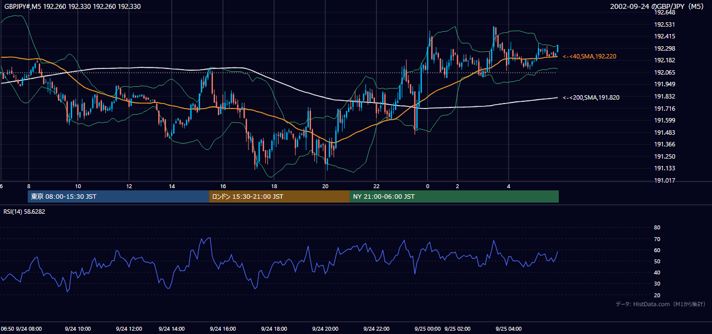
Task: Click hour label 12 below price chart
Action: click(129, 186)
